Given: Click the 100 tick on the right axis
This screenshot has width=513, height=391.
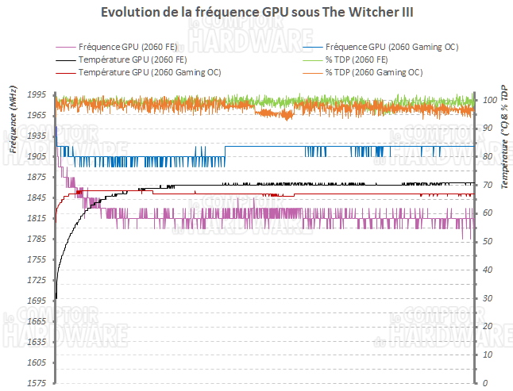Looking at the screenshot, I should pos(490,100).
